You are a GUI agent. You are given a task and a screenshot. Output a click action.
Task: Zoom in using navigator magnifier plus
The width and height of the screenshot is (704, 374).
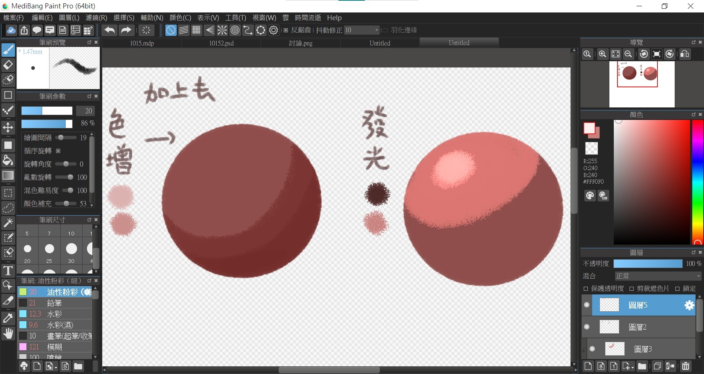602,54
